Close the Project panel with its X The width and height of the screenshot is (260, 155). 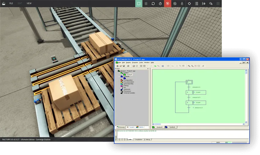pos(148,69)
